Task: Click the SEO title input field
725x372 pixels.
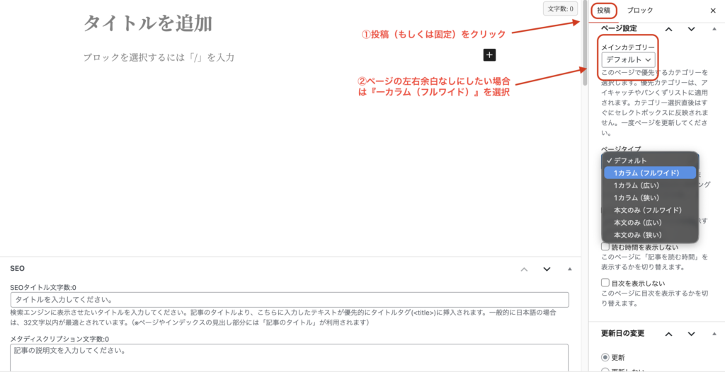Action: 290,300
